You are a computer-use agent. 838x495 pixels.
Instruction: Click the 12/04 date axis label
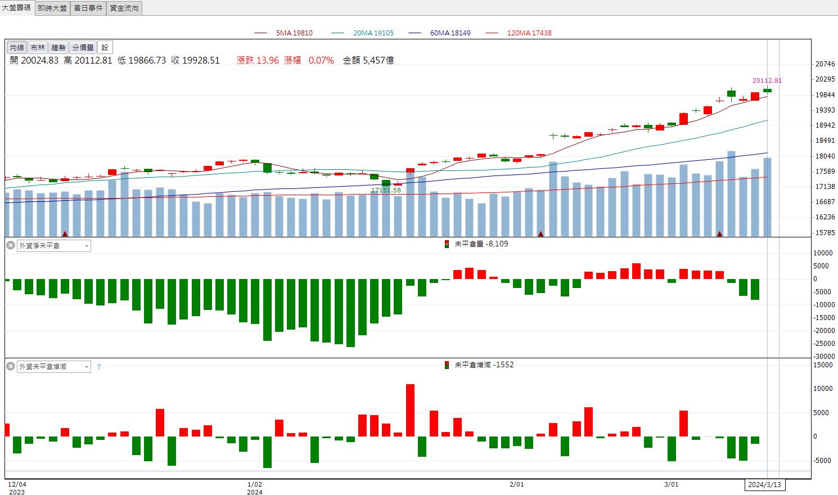coord(17,484)
